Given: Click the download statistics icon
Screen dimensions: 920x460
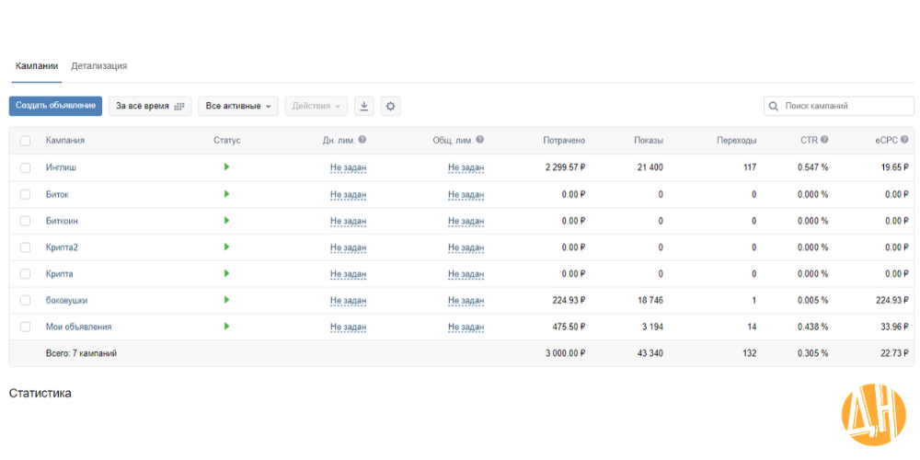Looking at the screenshot, I should 363,106.
